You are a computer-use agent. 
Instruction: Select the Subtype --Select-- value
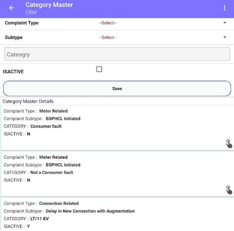pyautogui.click(x=108, y=37)
